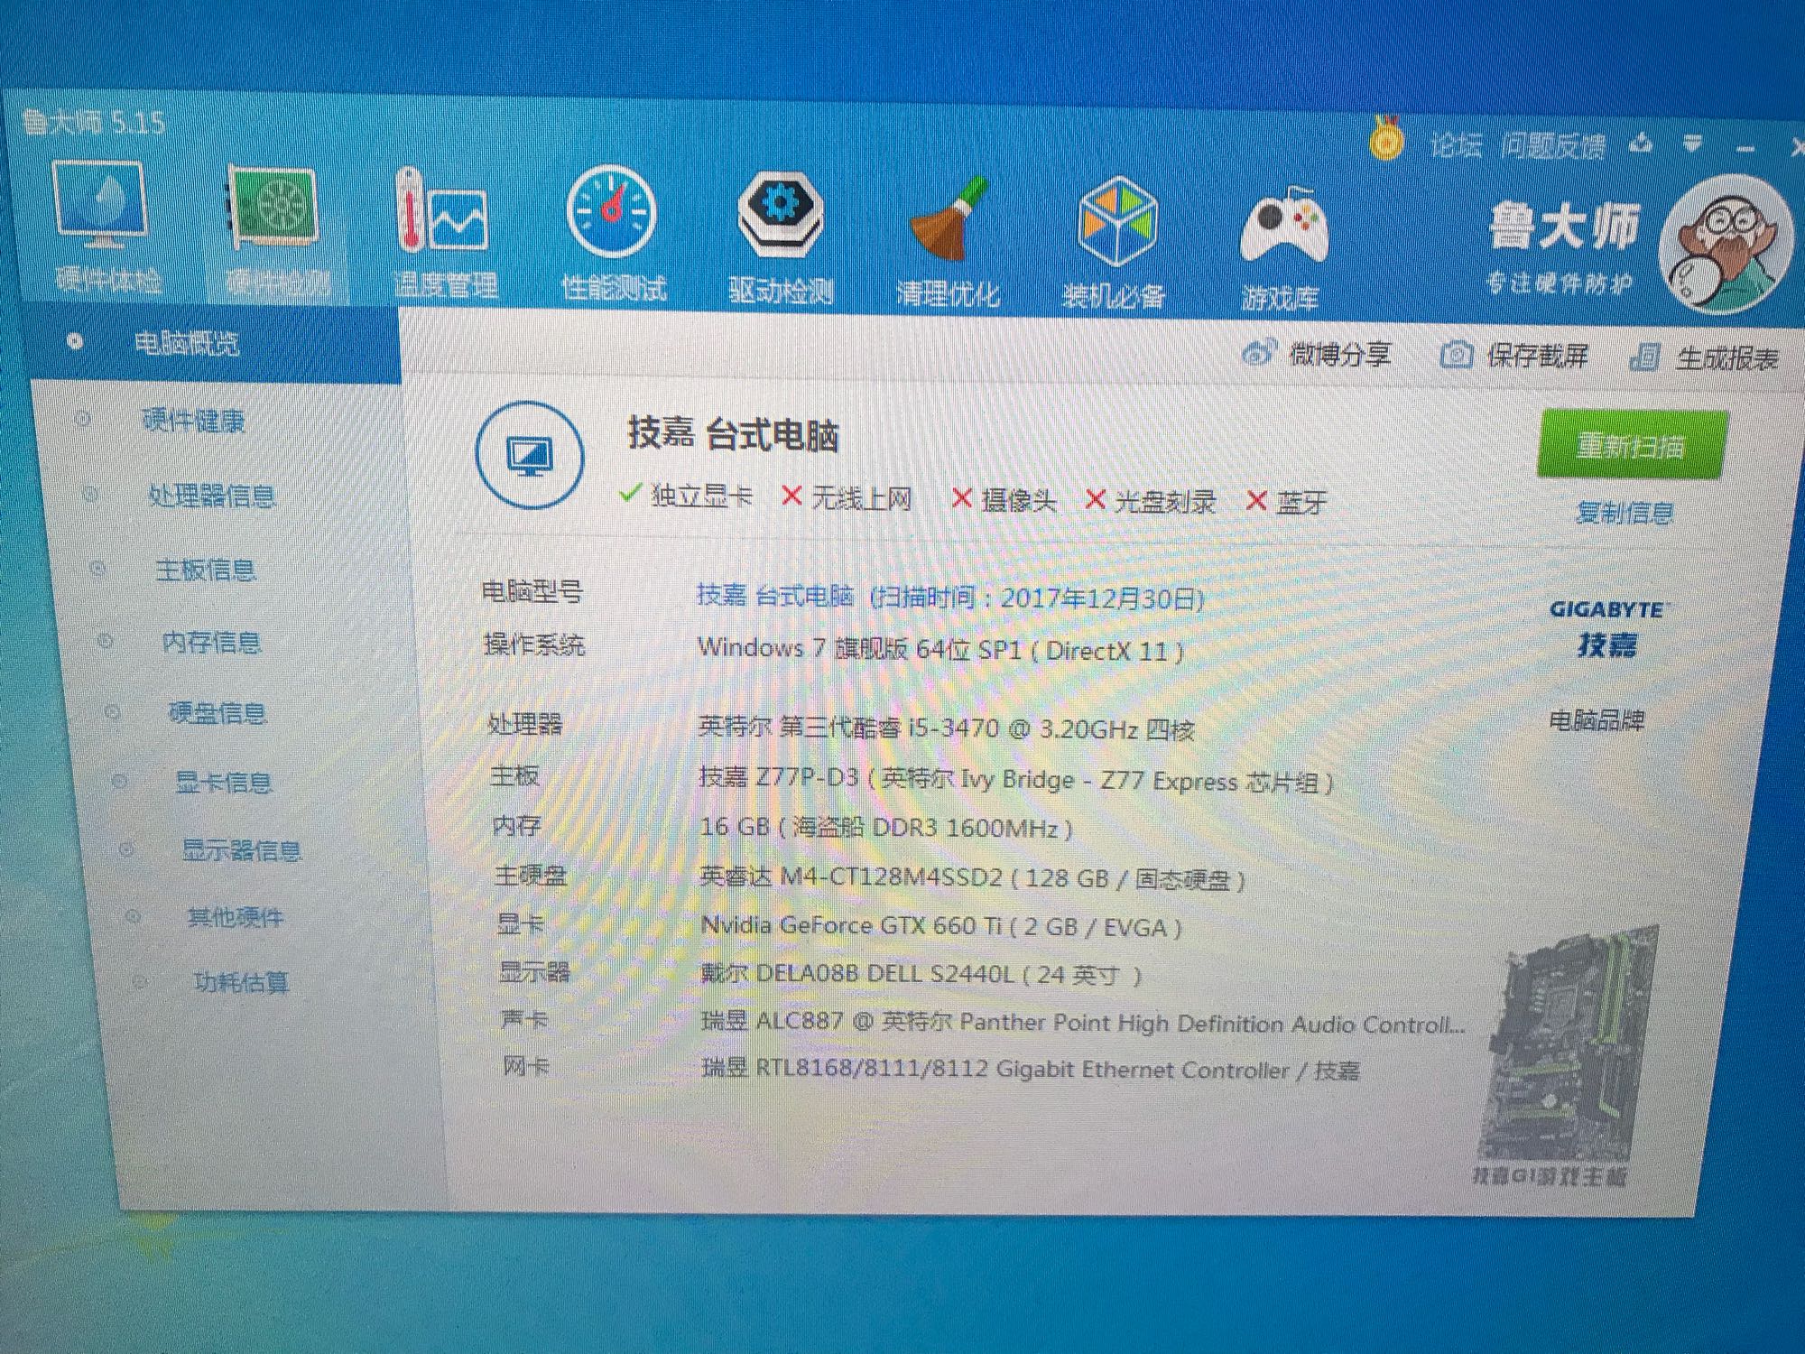This screenshot has width=1805, height=1354.
Task: Click the camera save screenshot icon
Action: 1456,355
